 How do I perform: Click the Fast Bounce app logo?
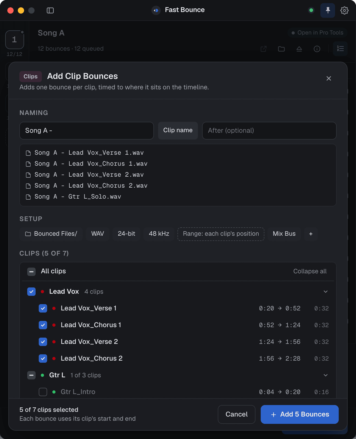click(x=156, y=10)
